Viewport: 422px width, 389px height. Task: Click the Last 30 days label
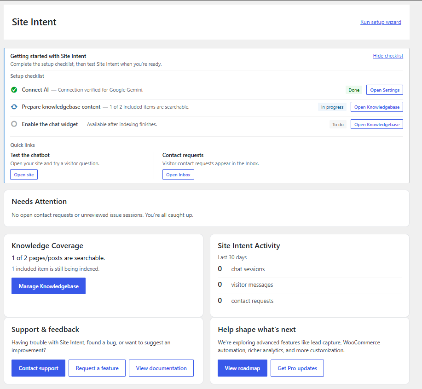click(x=232, y=257)
